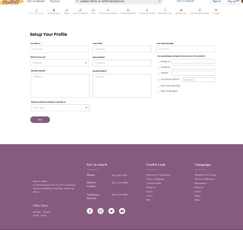Focus the Facebook text field
This screenshot has height=230, width=243.
tap(193, 67)
